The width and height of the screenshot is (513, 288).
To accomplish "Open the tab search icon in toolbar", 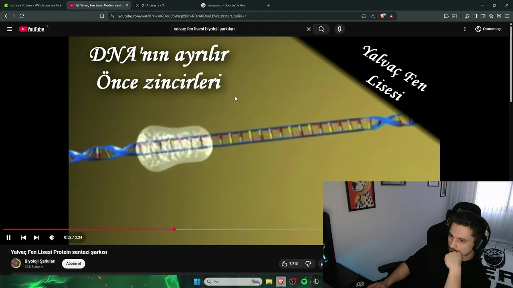I will 454,16.
